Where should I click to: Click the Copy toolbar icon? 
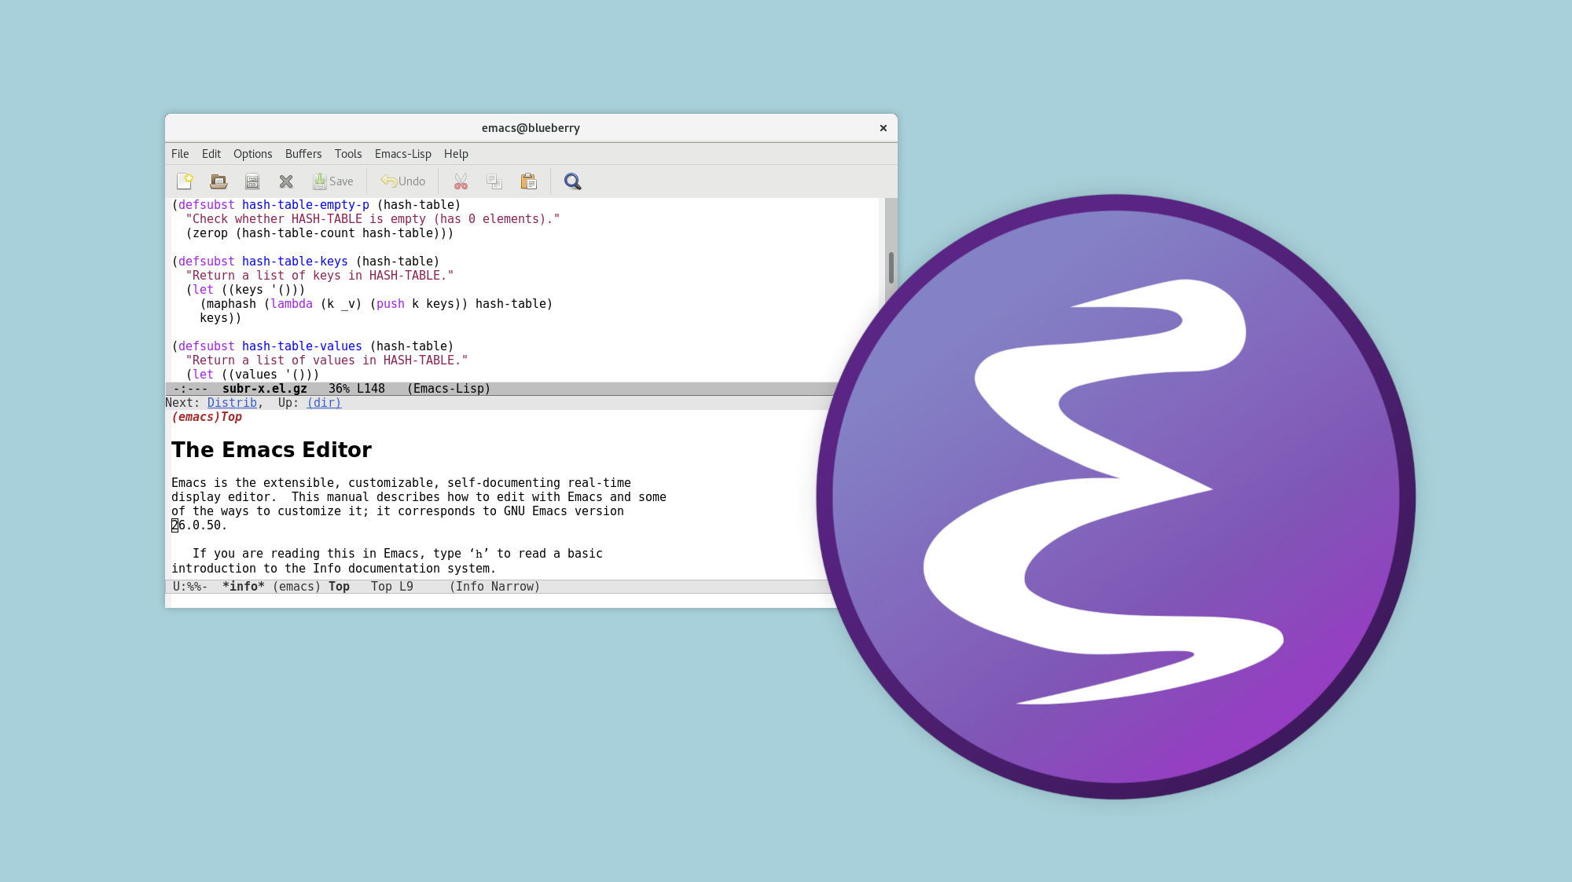(494, 181)
